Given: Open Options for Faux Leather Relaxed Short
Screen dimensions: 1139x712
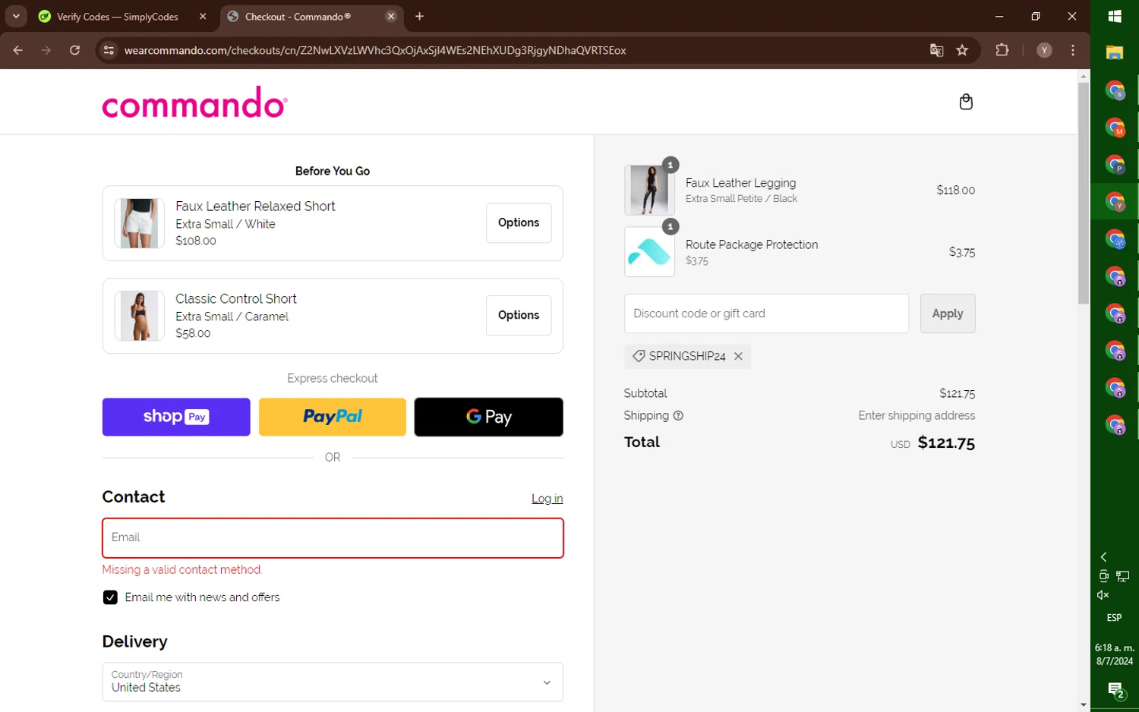Looking at the screenshot, I should [x=519, y=222].
